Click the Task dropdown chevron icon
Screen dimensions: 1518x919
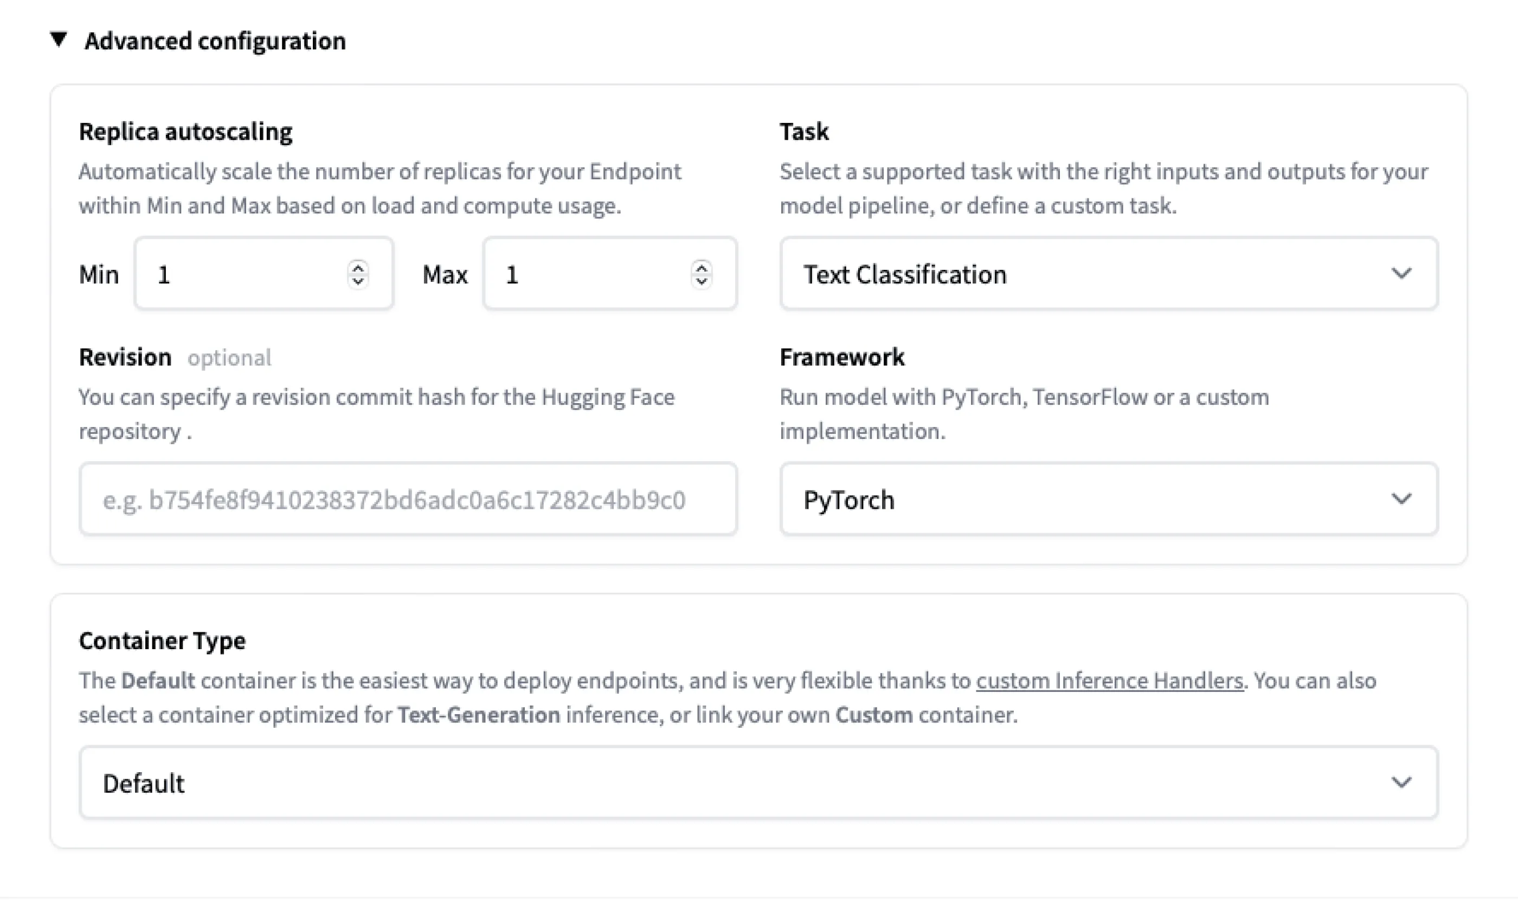1401,273
